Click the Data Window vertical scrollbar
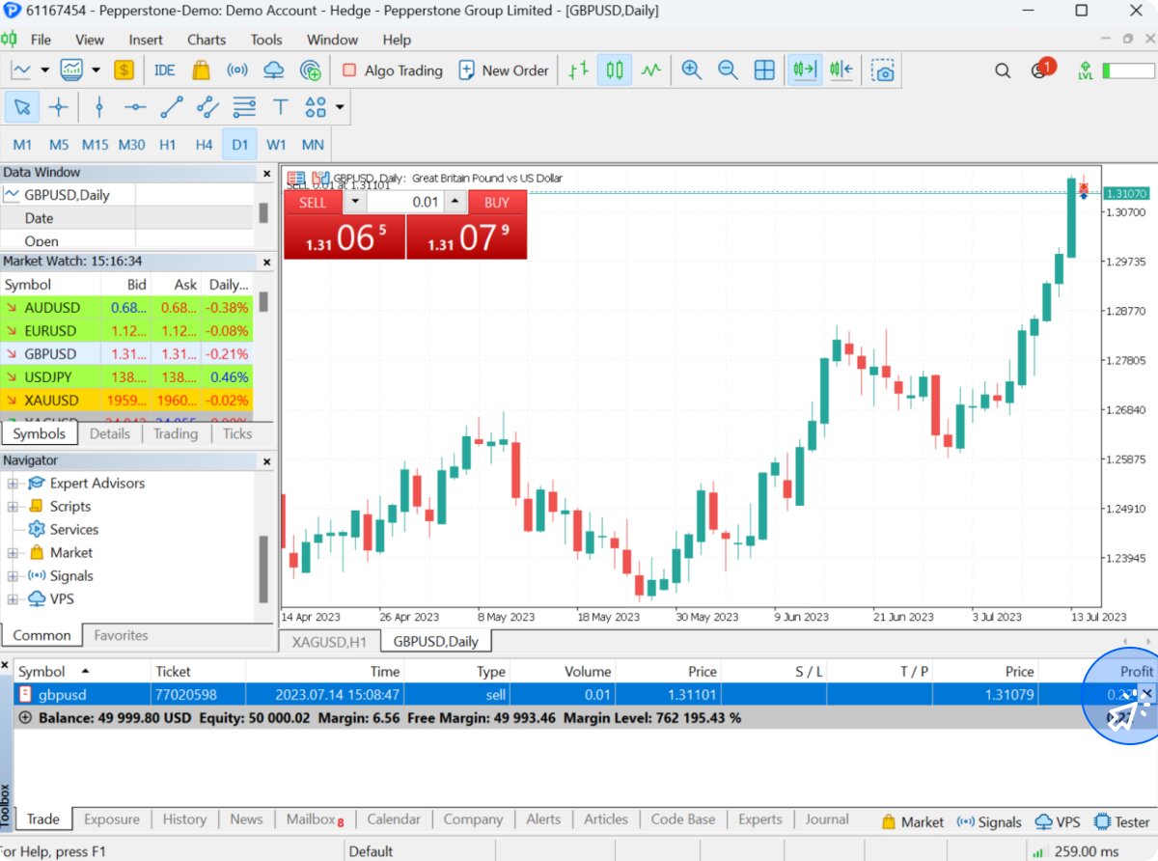Image resolution: width=1158 pixels, height=861 pixels. pos(263,212)
